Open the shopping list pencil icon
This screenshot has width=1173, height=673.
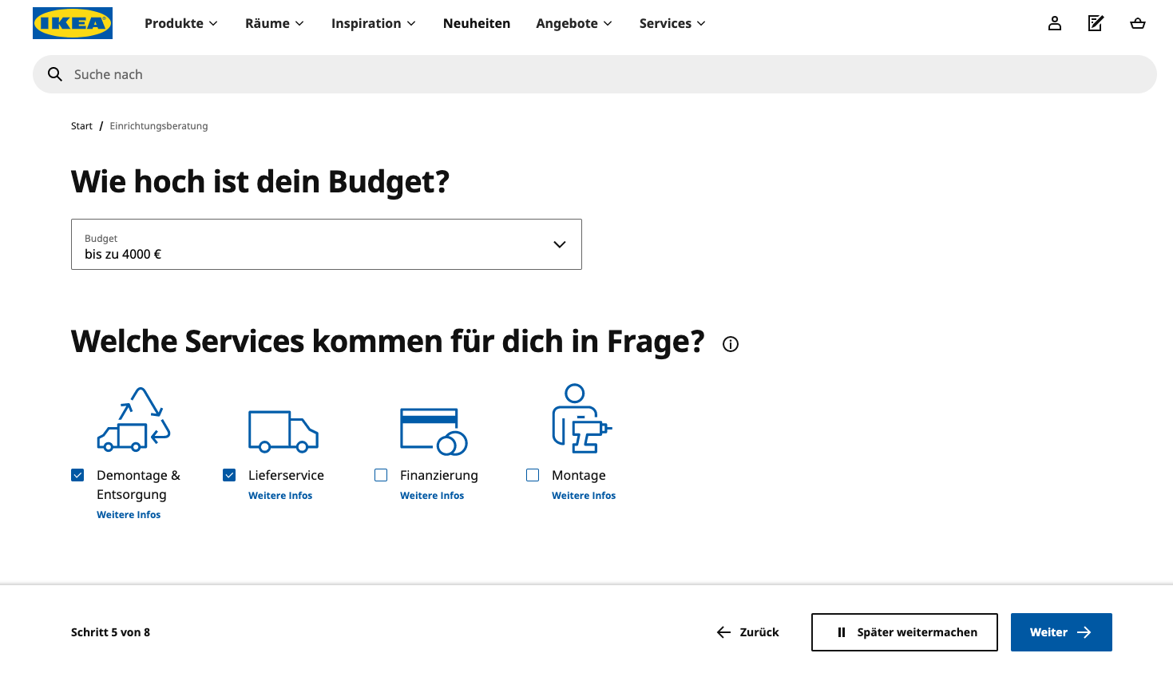point(1096,23)
